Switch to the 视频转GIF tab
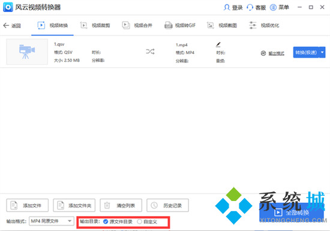Image resolution: width=330 pixels, height=231 pixels. click(x=180, y=25)
